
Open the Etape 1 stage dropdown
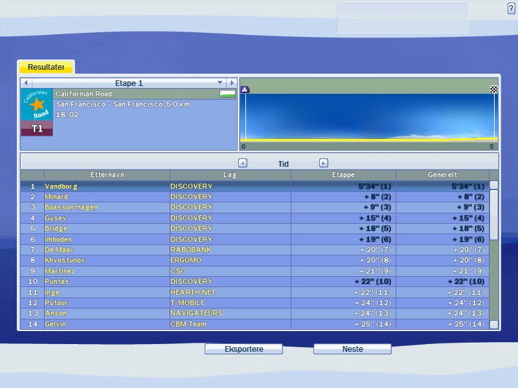(x=220, y=83)
